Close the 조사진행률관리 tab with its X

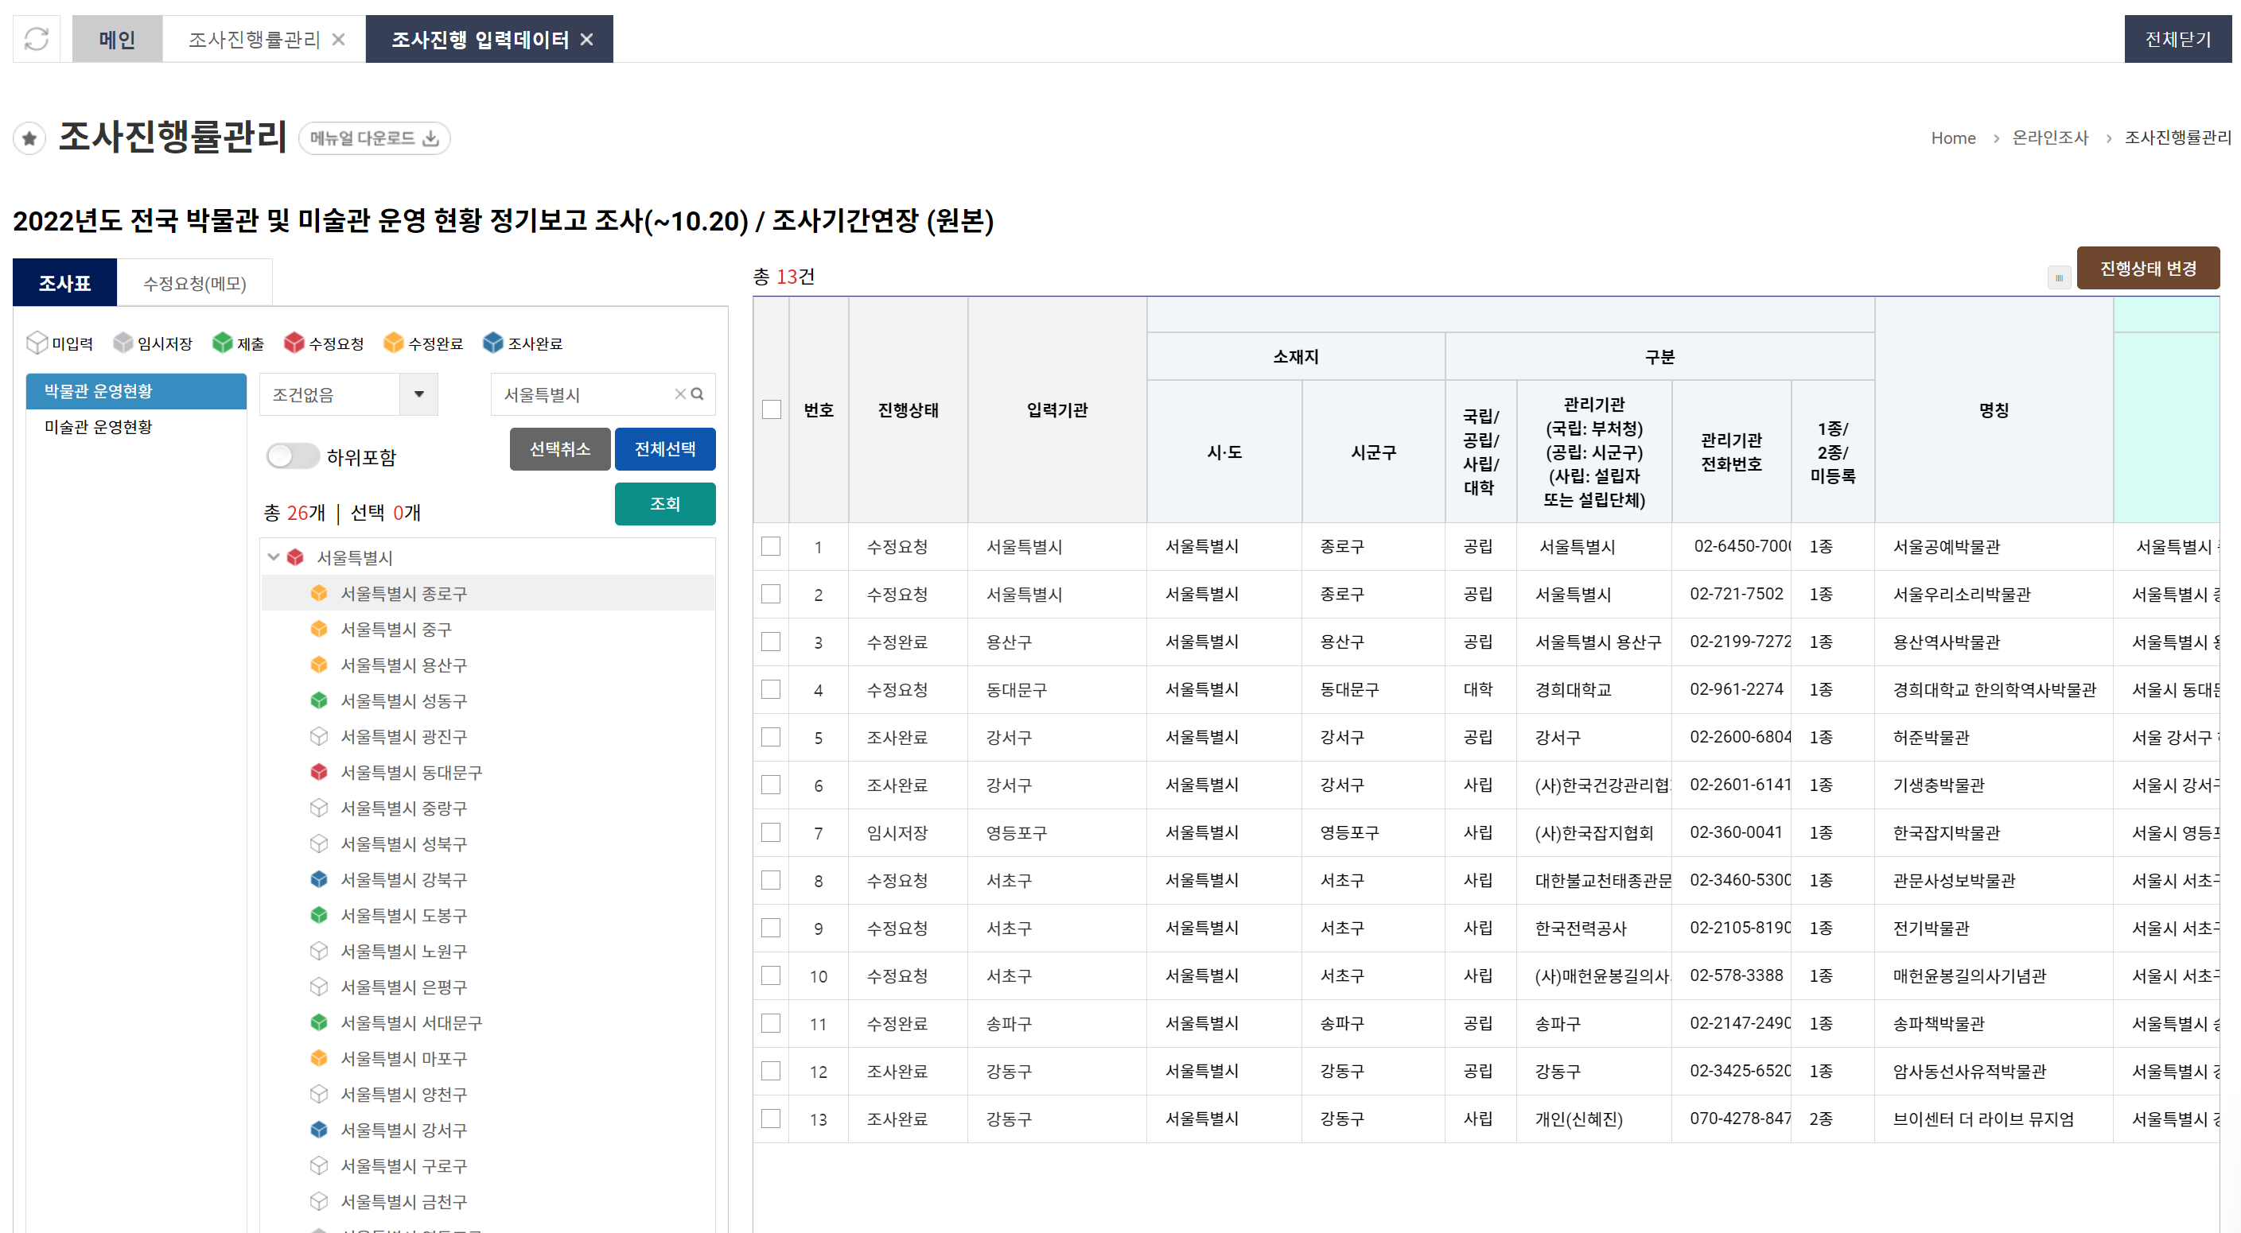click(338, 40)
